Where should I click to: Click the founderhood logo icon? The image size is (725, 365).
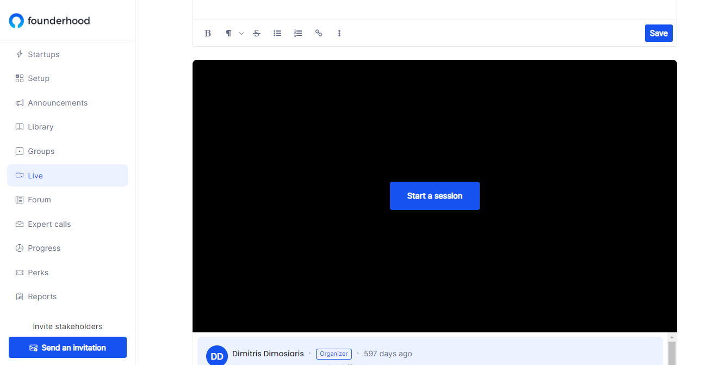coord(15,20)
